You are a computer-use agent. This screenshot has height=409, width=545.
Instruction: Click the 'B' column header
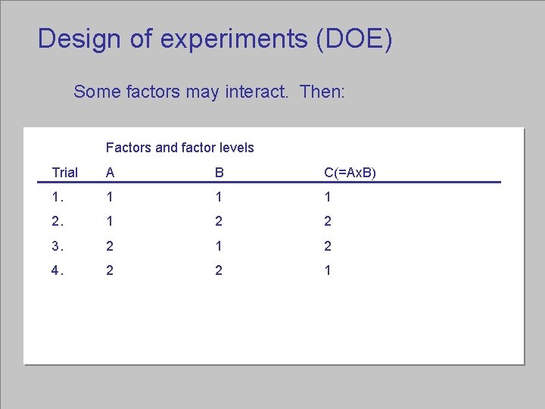219,173
